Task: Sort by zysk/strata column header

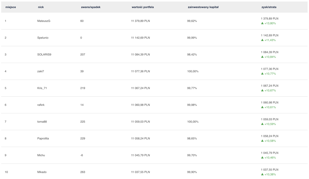Action: 269,7
